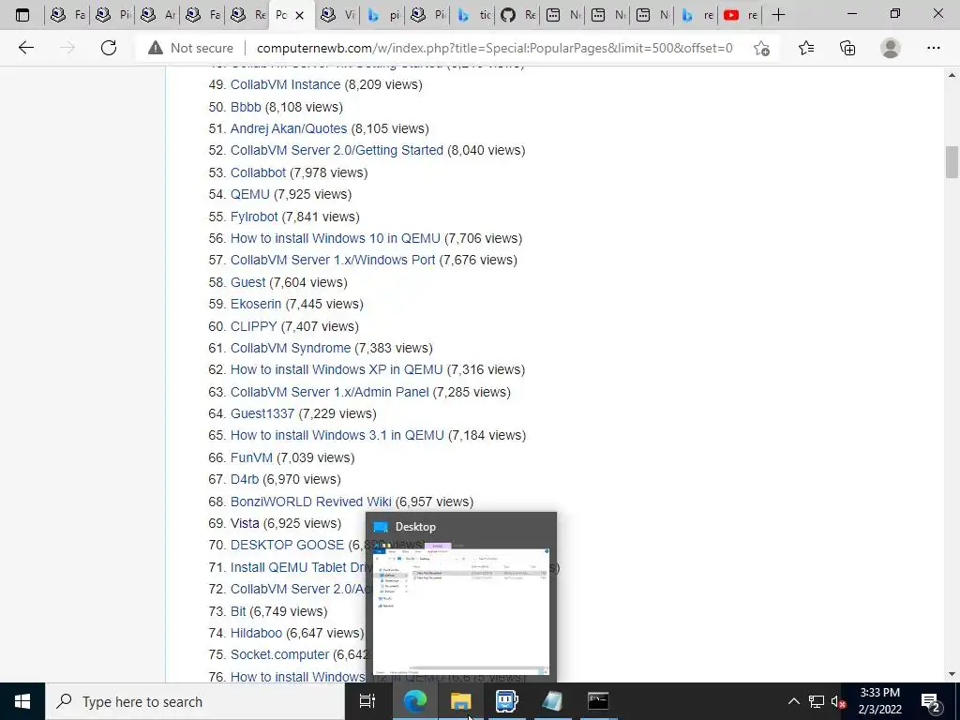Refresh the current page

click(x=109, y=48)
